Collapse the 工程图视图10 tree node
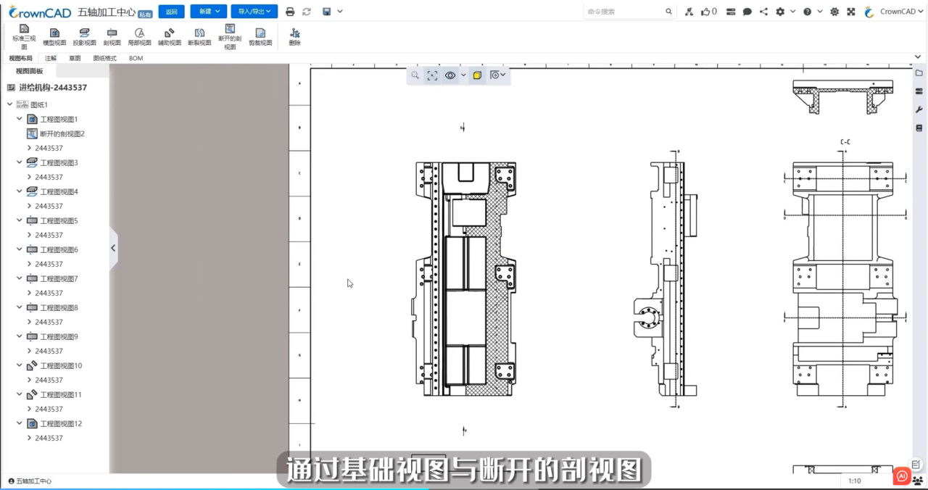Screen dimensions: 928x490 tap(20, 365)
